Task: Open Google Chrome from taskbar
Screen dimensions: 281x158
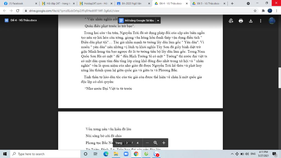Action: [x=136, y=154]
